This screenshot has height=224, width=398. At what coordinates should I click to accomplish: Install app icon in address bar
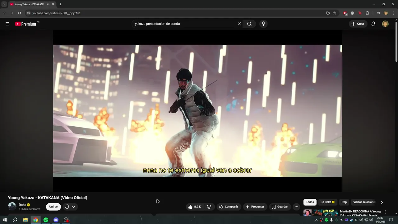(328, 13)
